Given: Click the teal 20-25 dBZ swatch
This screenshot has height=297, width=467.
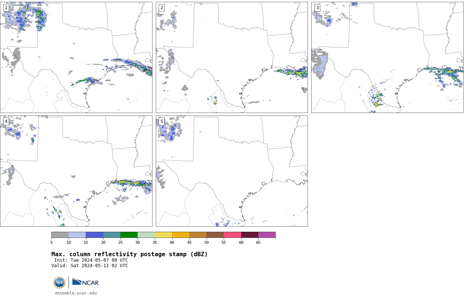Looking at the screenshot, I should (112, 235).
